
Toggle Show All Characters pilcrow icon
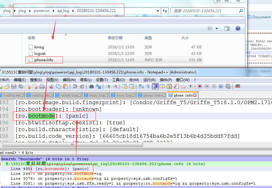[148, 86]
